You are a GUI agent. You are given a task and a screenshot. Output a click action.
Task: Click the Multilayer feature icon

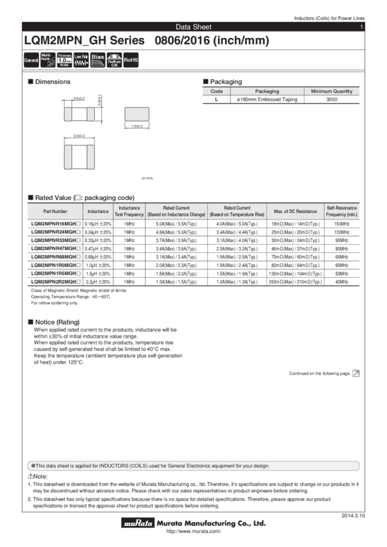pyautogui.click(x=48, y=60)
